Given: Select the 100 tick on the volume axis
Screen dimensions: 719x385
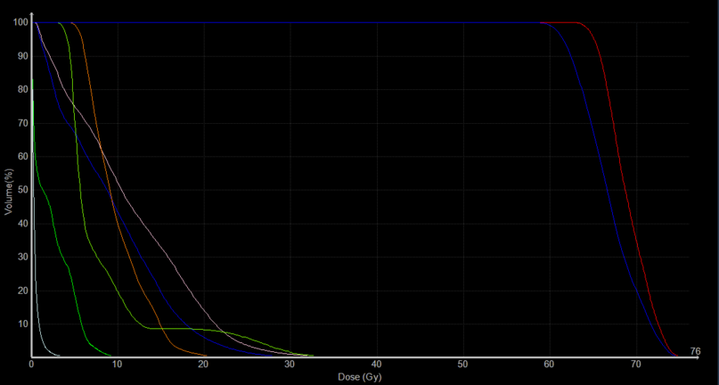Looking at the screenshot, I should pos(20,22).
